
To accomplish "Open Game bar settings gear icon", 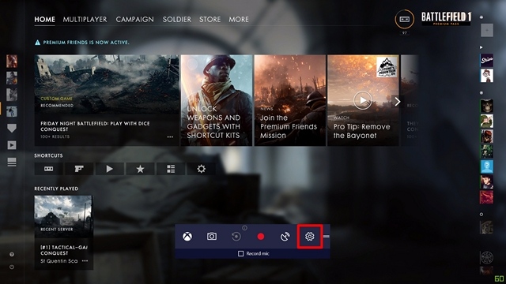I will tap(310, 237).
